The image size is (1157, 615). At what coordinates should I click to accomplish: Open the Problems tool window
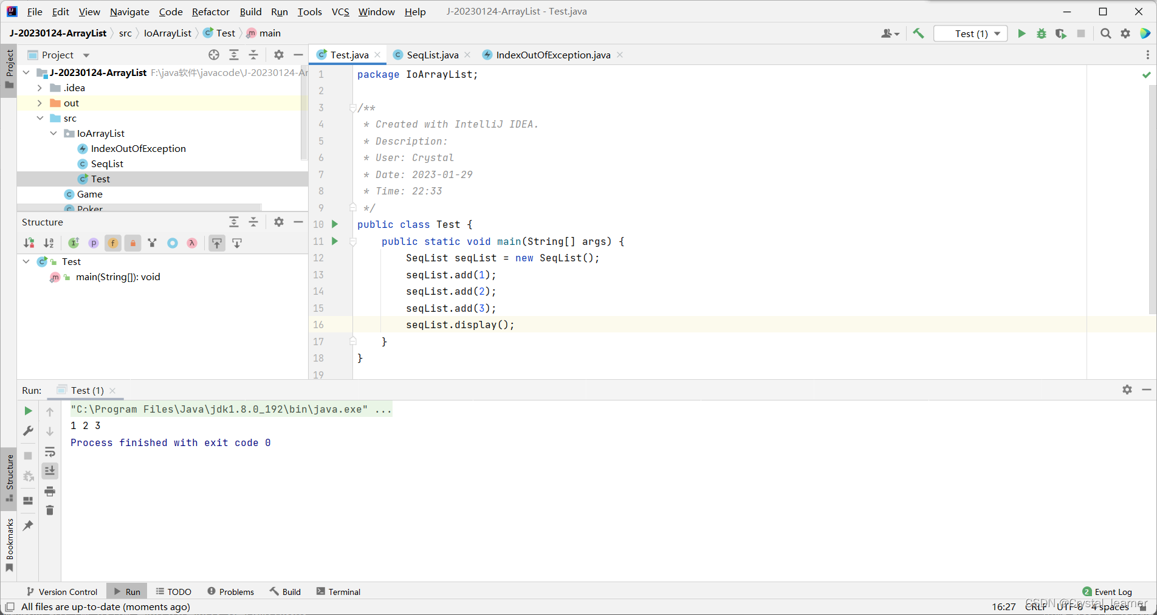pyautogui.click(x=231, y=591)
